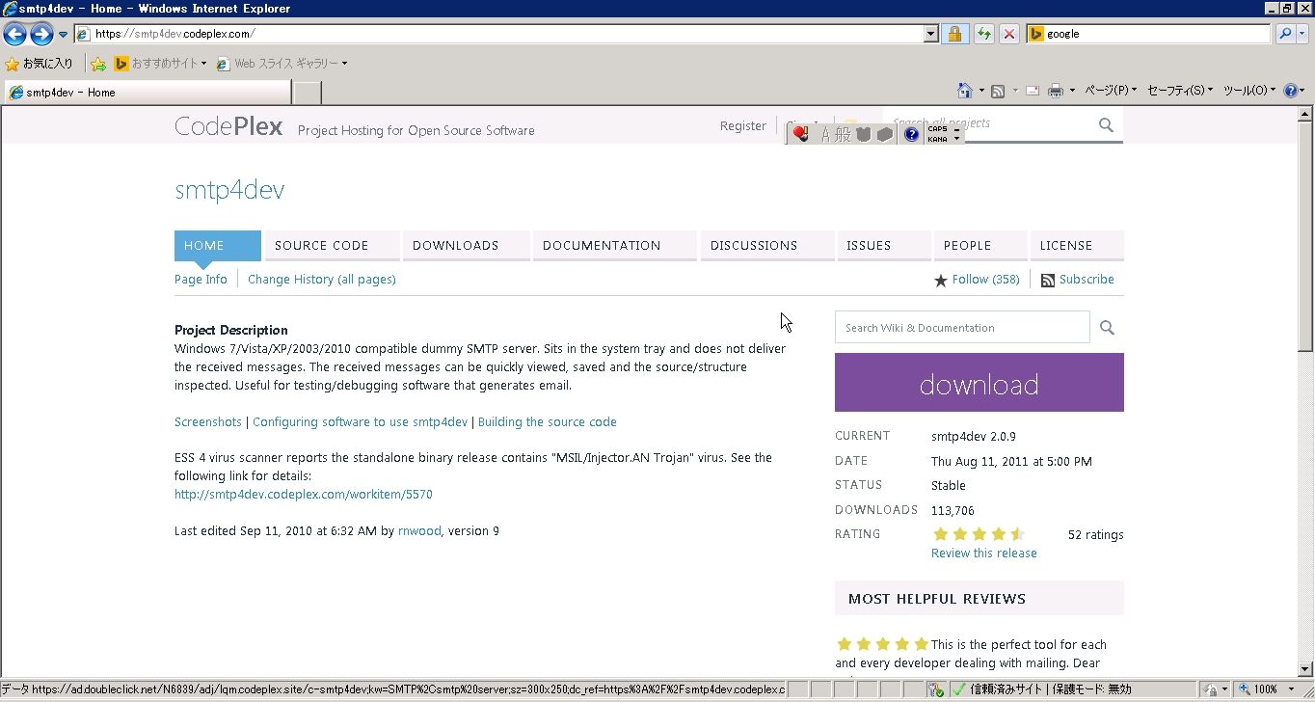Viewport: 1315px width, 702px height.
Task: Open the workitem/5570 URL link
Action: tap(304, 494)
